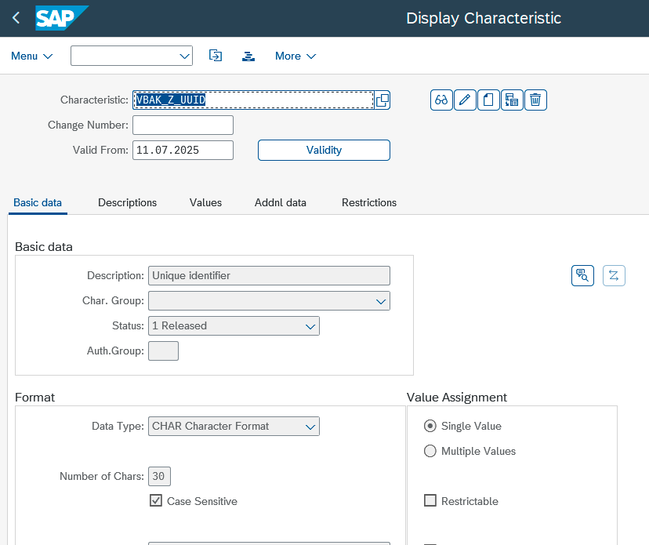Enable the Restrictable checkbox
649x545 pixels.
(x=430, y=500)
